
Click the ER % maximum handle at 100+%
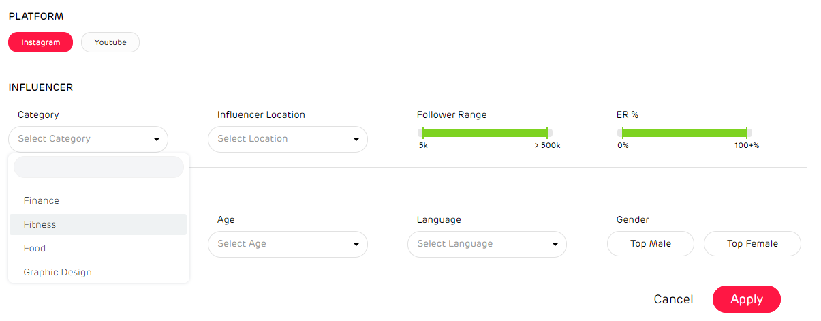pyautogui.click(x=747, y=132)
